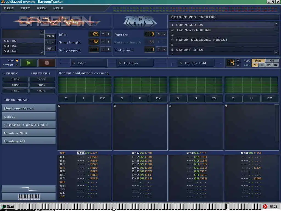Image resolution: width=281 pixels, height=211 pixels.
Task: Set track count to 4
Action: tap(255, 65)
